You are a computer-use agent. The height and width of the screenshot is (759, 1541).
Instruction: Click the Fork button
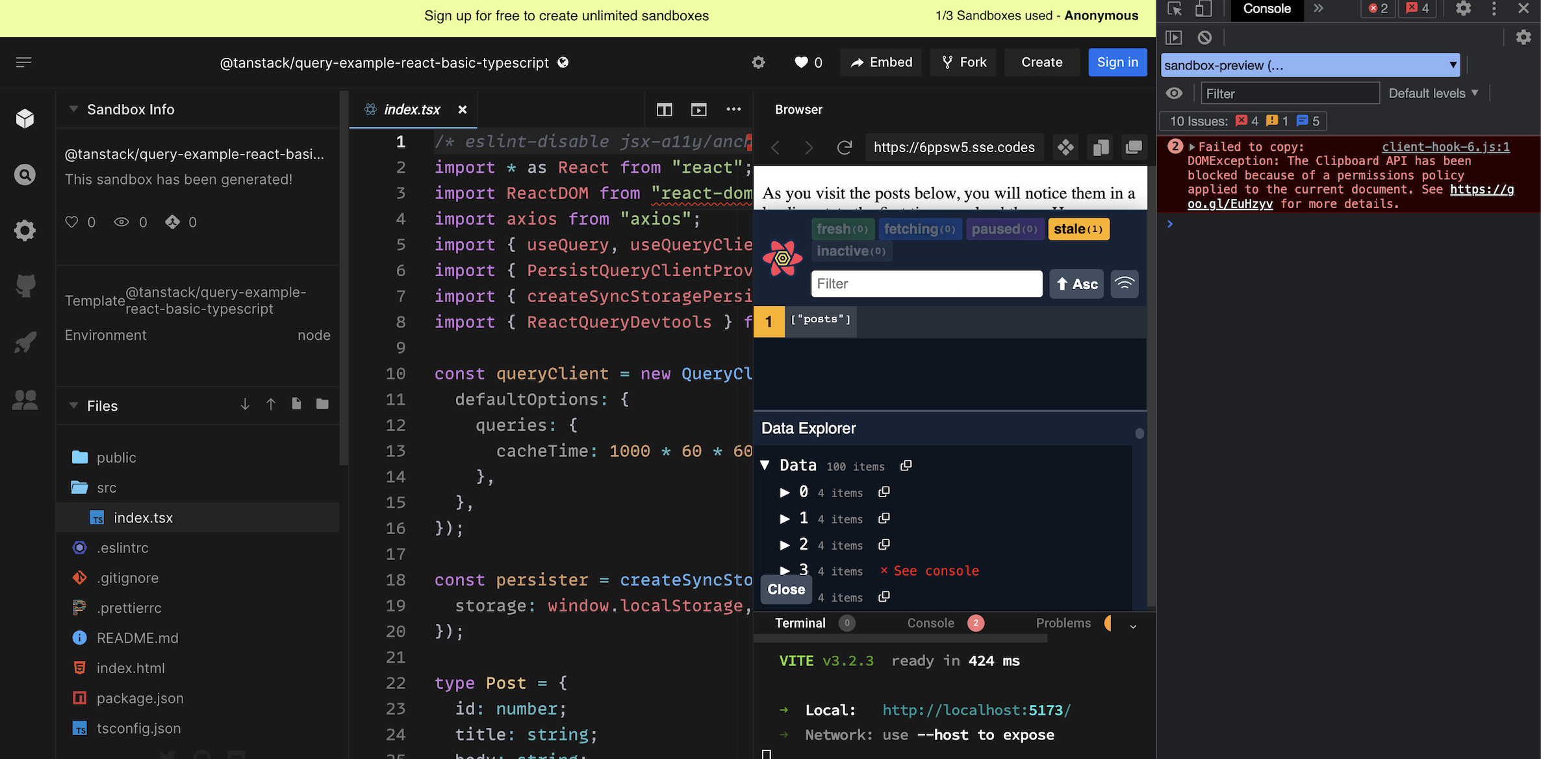963,62
